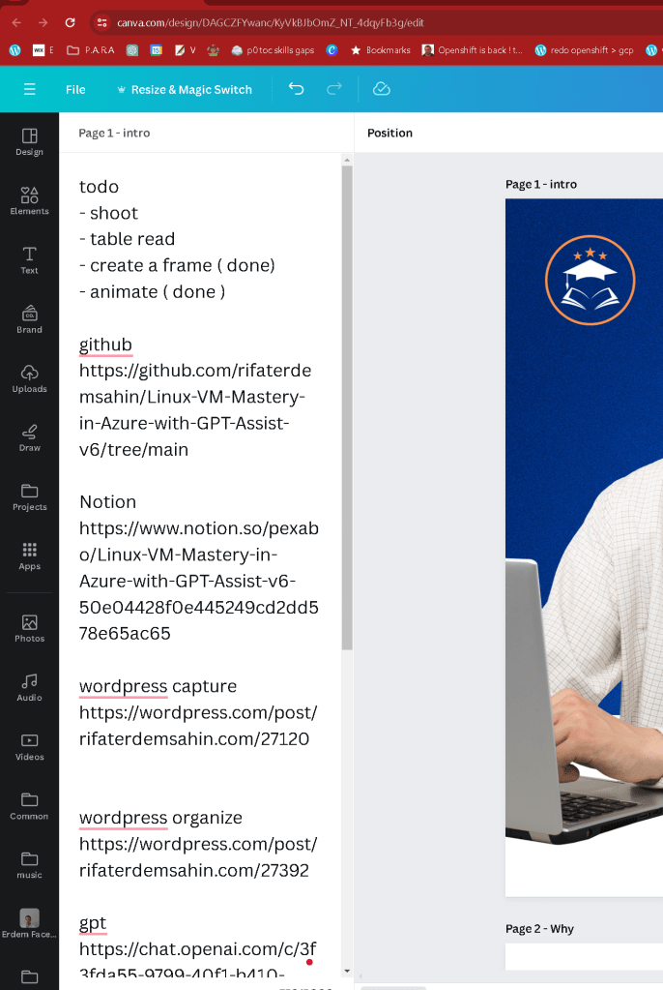This screenshot has height=990, width=663.
Task: Open the Draw tool panel
Action: (29, 438)
